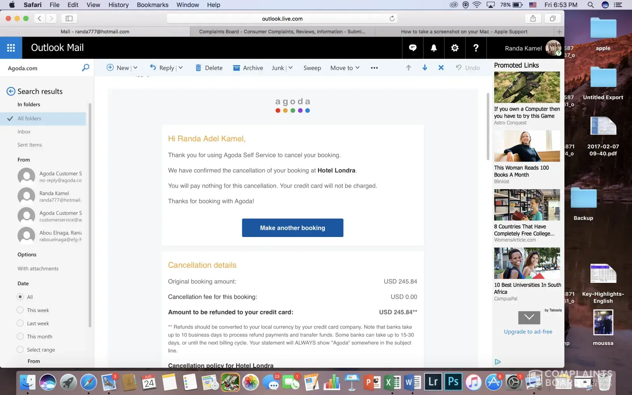632x395 pixels.
Task: Open the notifications bell
Action: 434,48
